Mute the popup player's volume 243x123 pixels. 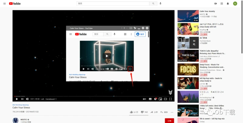coord(93,69)
